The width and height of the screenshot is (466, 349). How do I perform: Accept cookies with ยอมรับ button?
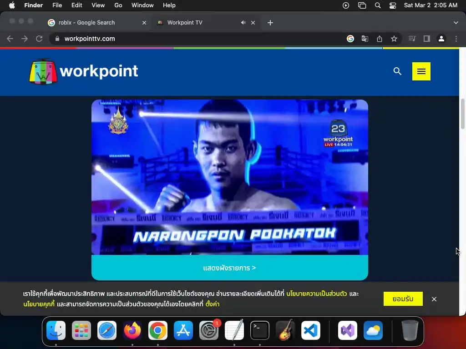(x=403, y=299)
